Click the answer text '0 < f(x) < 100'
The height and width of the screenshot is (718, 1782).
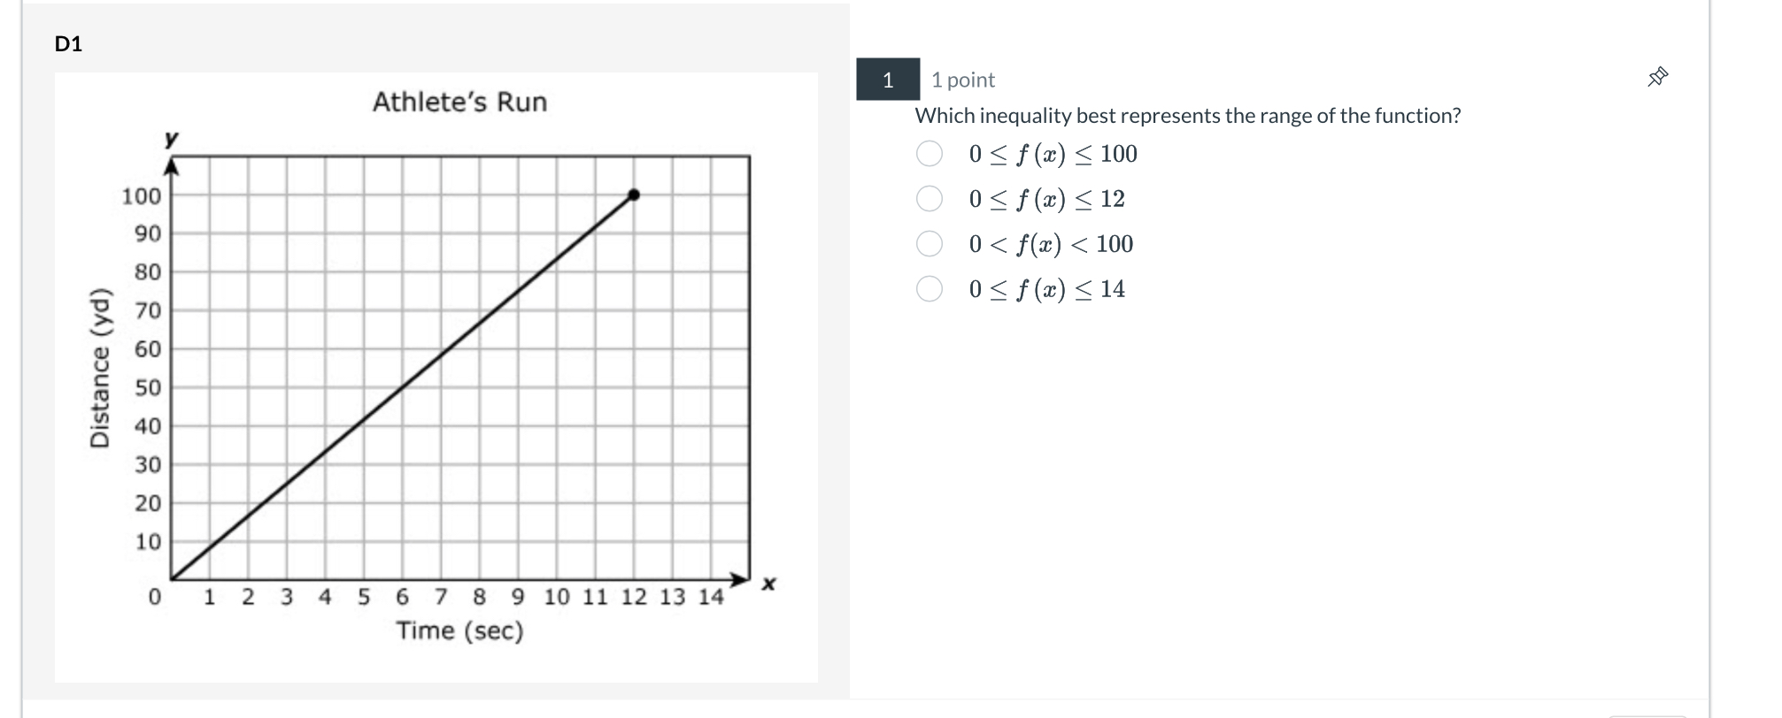click(x=1051, y=244)
